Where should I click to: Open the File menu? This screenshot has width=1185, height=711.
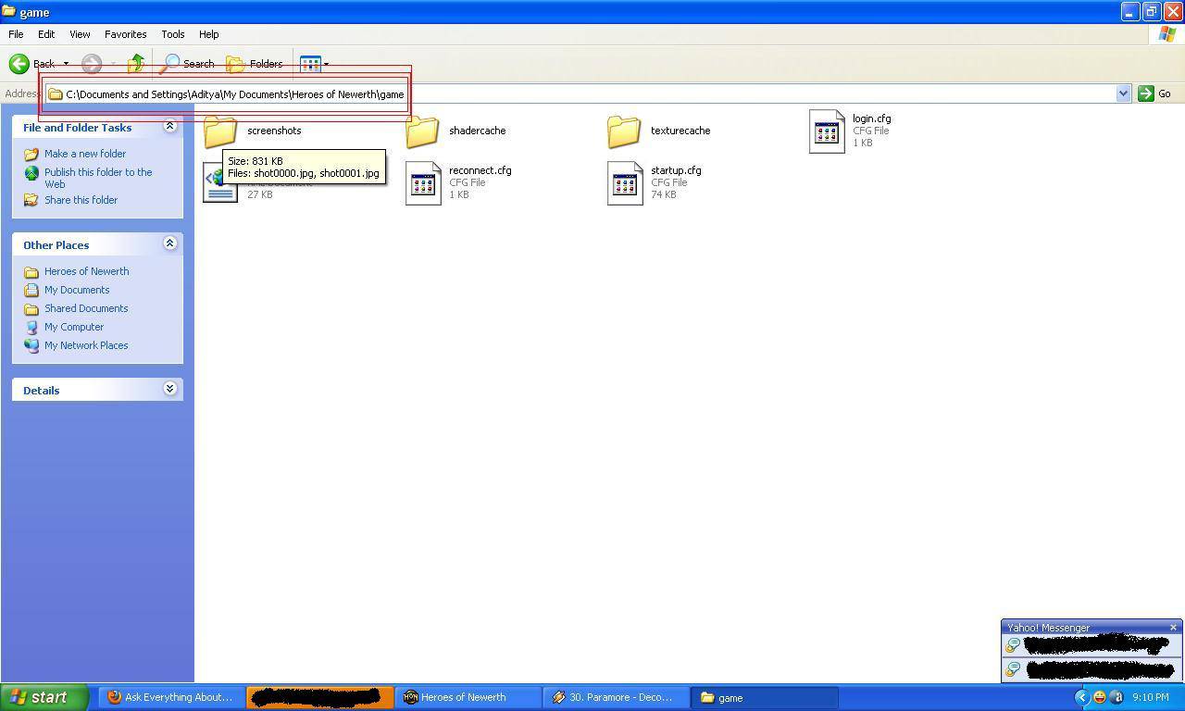point(16,34)
